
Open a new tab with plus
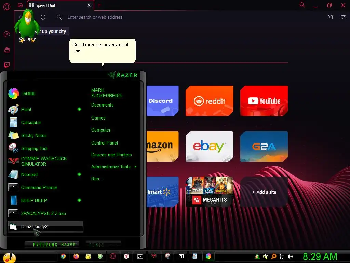99,5
